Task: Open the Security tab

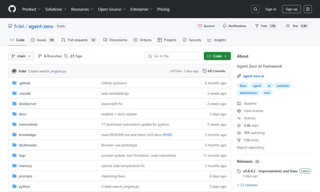Action: [x=192, y=40]
